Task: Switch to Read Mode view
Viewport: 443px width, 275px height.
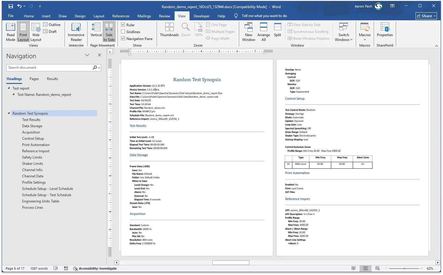Action: [x=10, y=31]
